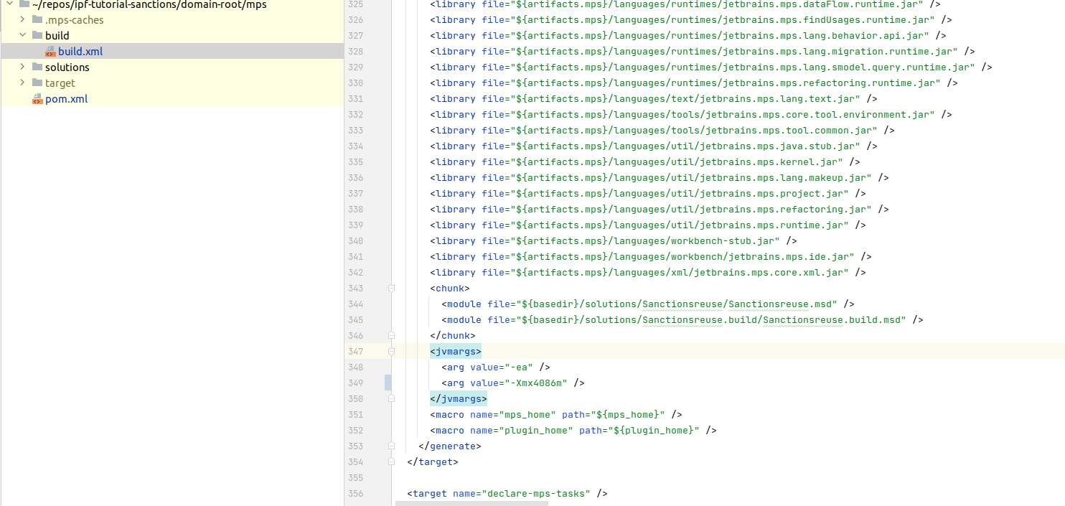Click the build folder icon
The width and height of the screenshot is (1065, 506).
(37, 35)
